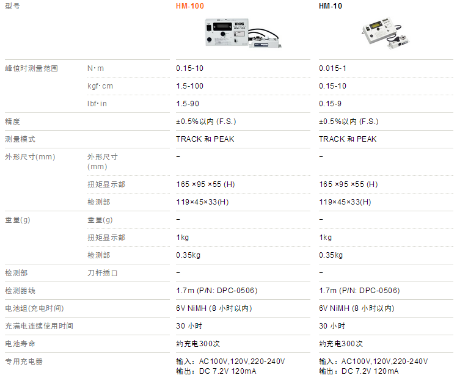Click HM-100 检测器线 value 1.7m DPC-0506
This screenshot has height=378, width=457.
pos(216,291)
